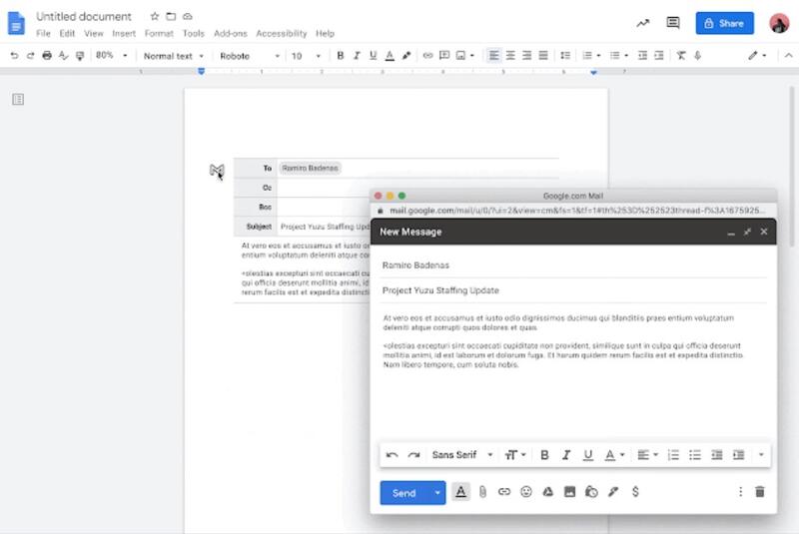Toggle bold in Gmail formatting toolbar
This screenshot has width=799, height=534.
coord(544,455)
